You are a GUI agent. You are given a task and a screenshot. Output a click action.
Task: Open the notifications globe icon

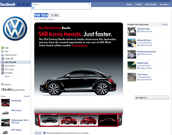[x=27, y=5]
